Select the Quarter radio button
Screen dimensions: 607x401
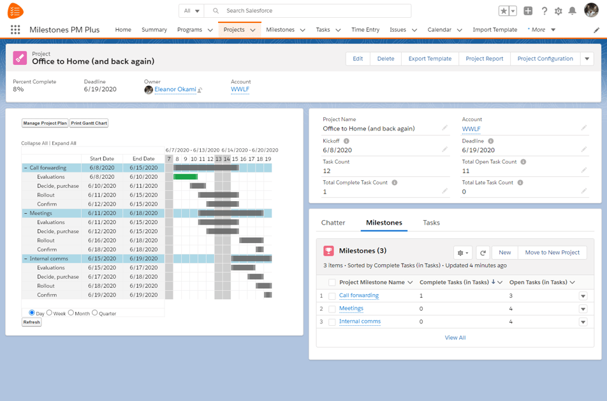tap(94, 313)
